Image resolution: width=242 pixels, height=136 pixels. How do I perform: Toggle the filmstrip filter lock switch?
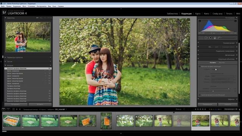[x=239, y=109]
